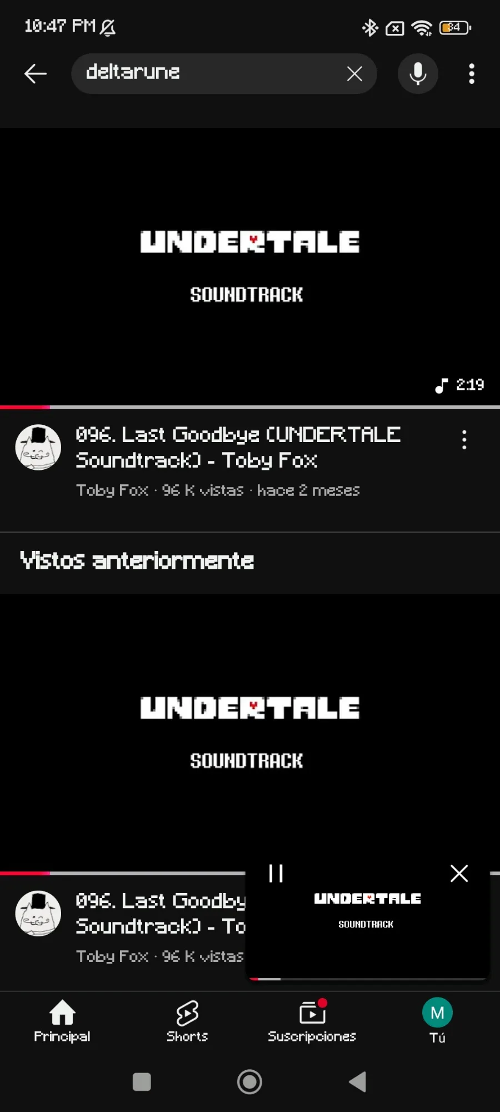
Task: Tap the Toby Fox channel avatar in first result
Action: tap(38, 448)
